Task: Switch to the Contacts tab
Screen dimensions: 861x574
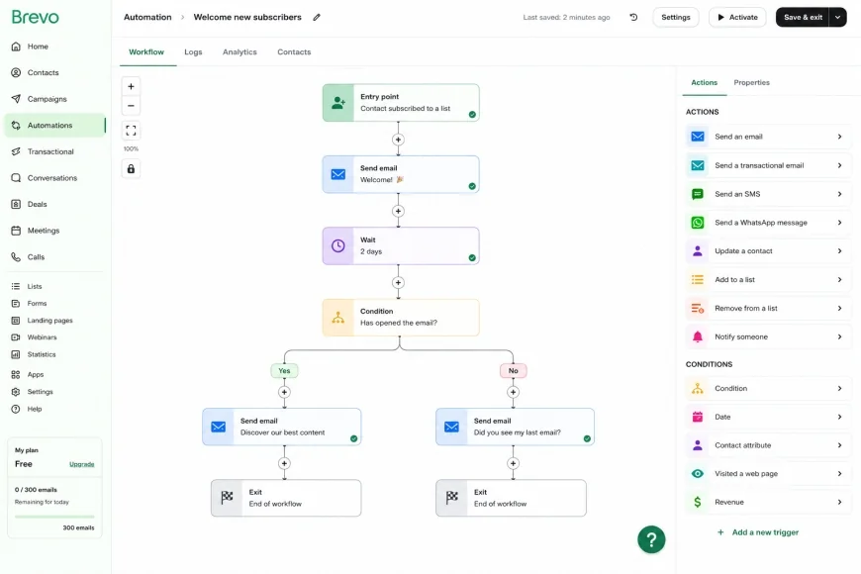Action: pyautogui.click(x=294, y=52)
